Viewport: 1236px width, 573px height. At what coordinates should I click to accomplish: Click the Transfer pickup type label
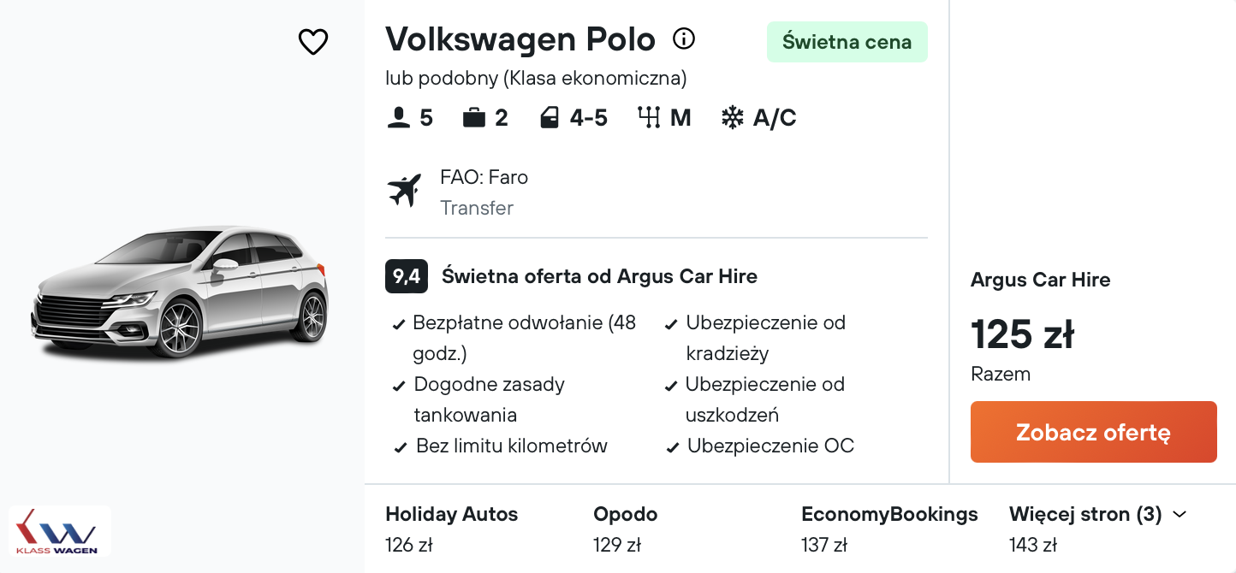point(477,208)
